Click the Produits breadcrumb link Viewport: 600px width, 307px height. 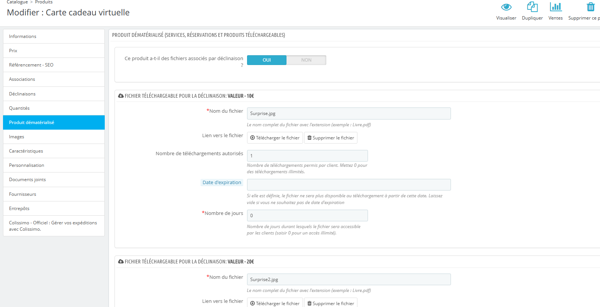point(44,2)
